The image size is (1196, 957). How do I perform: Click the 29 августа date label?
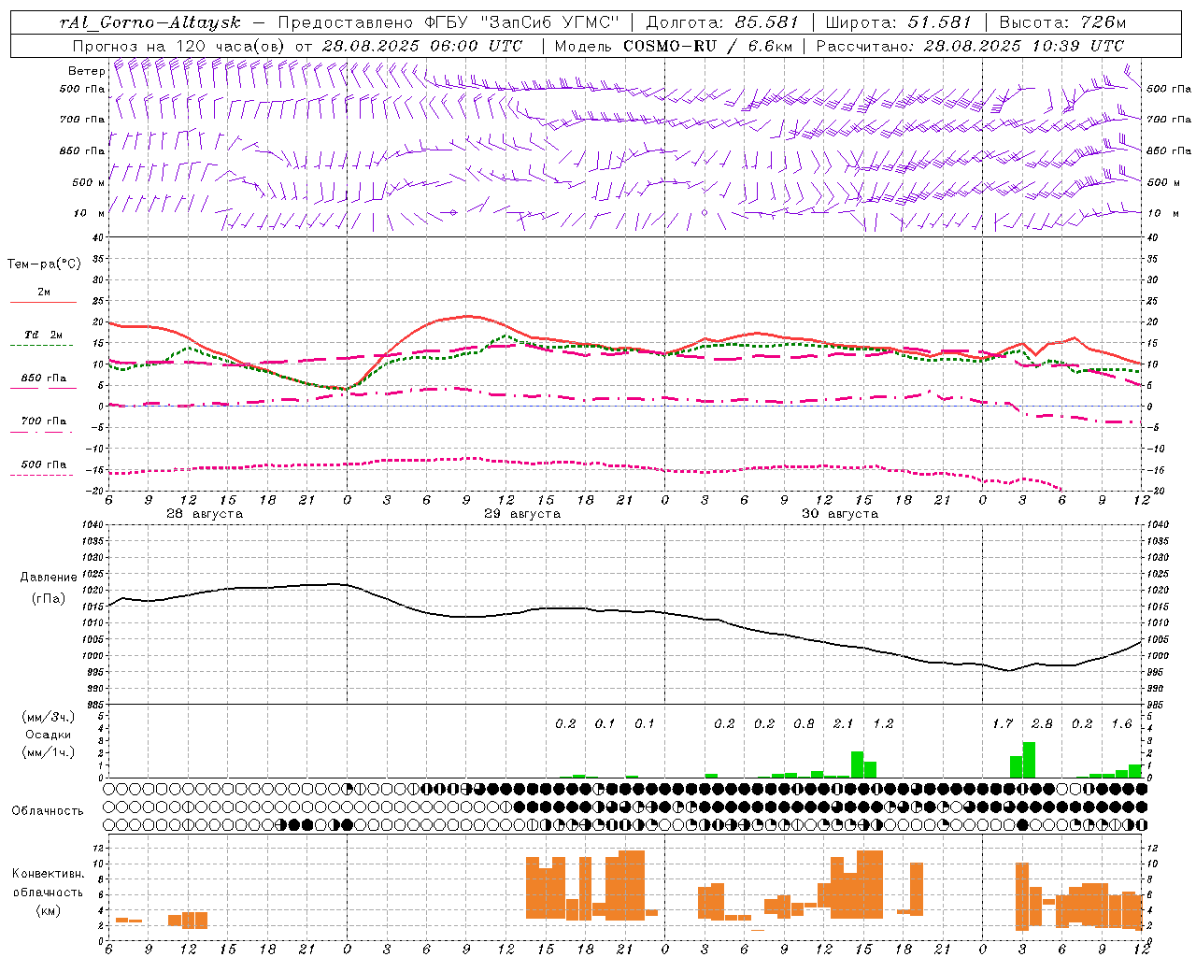pos(522,514)
